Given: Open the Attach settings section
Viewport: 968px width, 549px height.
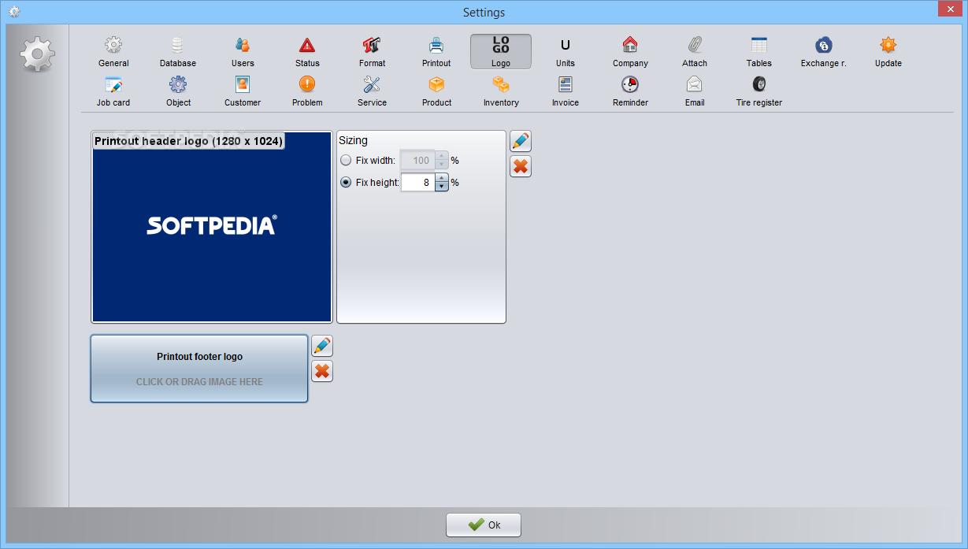Looking at the screenshot, I should (x=695, y=52).
